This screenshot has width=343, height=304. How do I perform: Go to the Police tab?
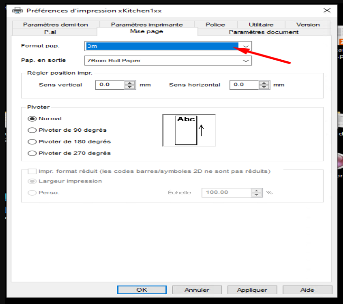click(216, 25)
